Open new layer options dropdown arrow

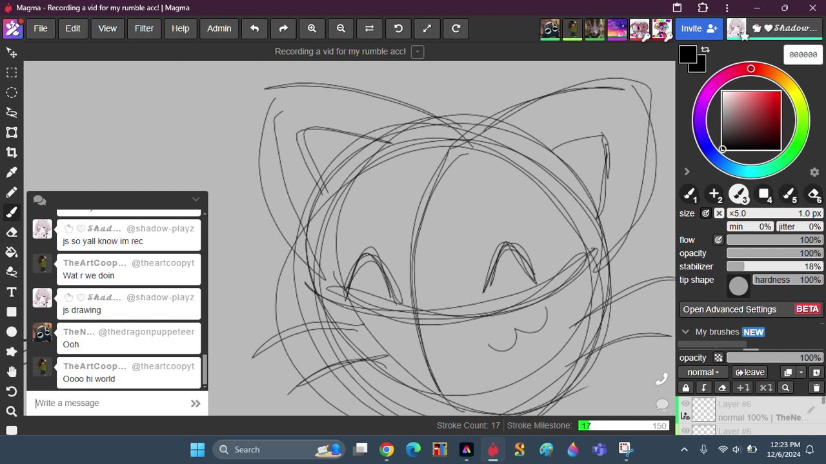[x=801, y=372]
